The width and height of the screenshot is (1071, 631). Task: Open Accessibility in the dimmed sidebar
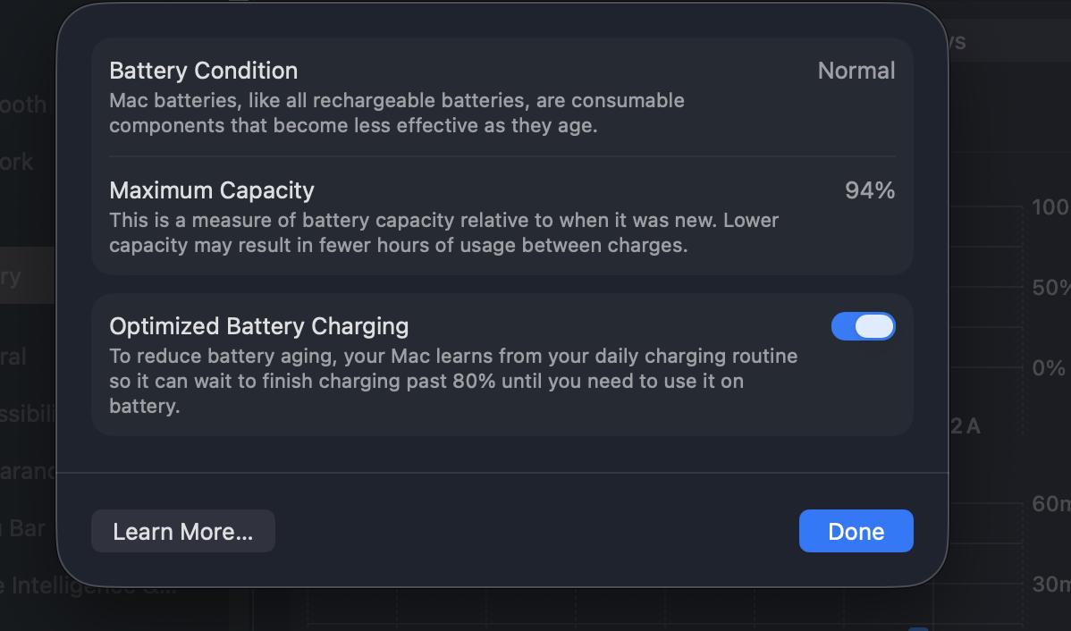(x=27, y=413)
